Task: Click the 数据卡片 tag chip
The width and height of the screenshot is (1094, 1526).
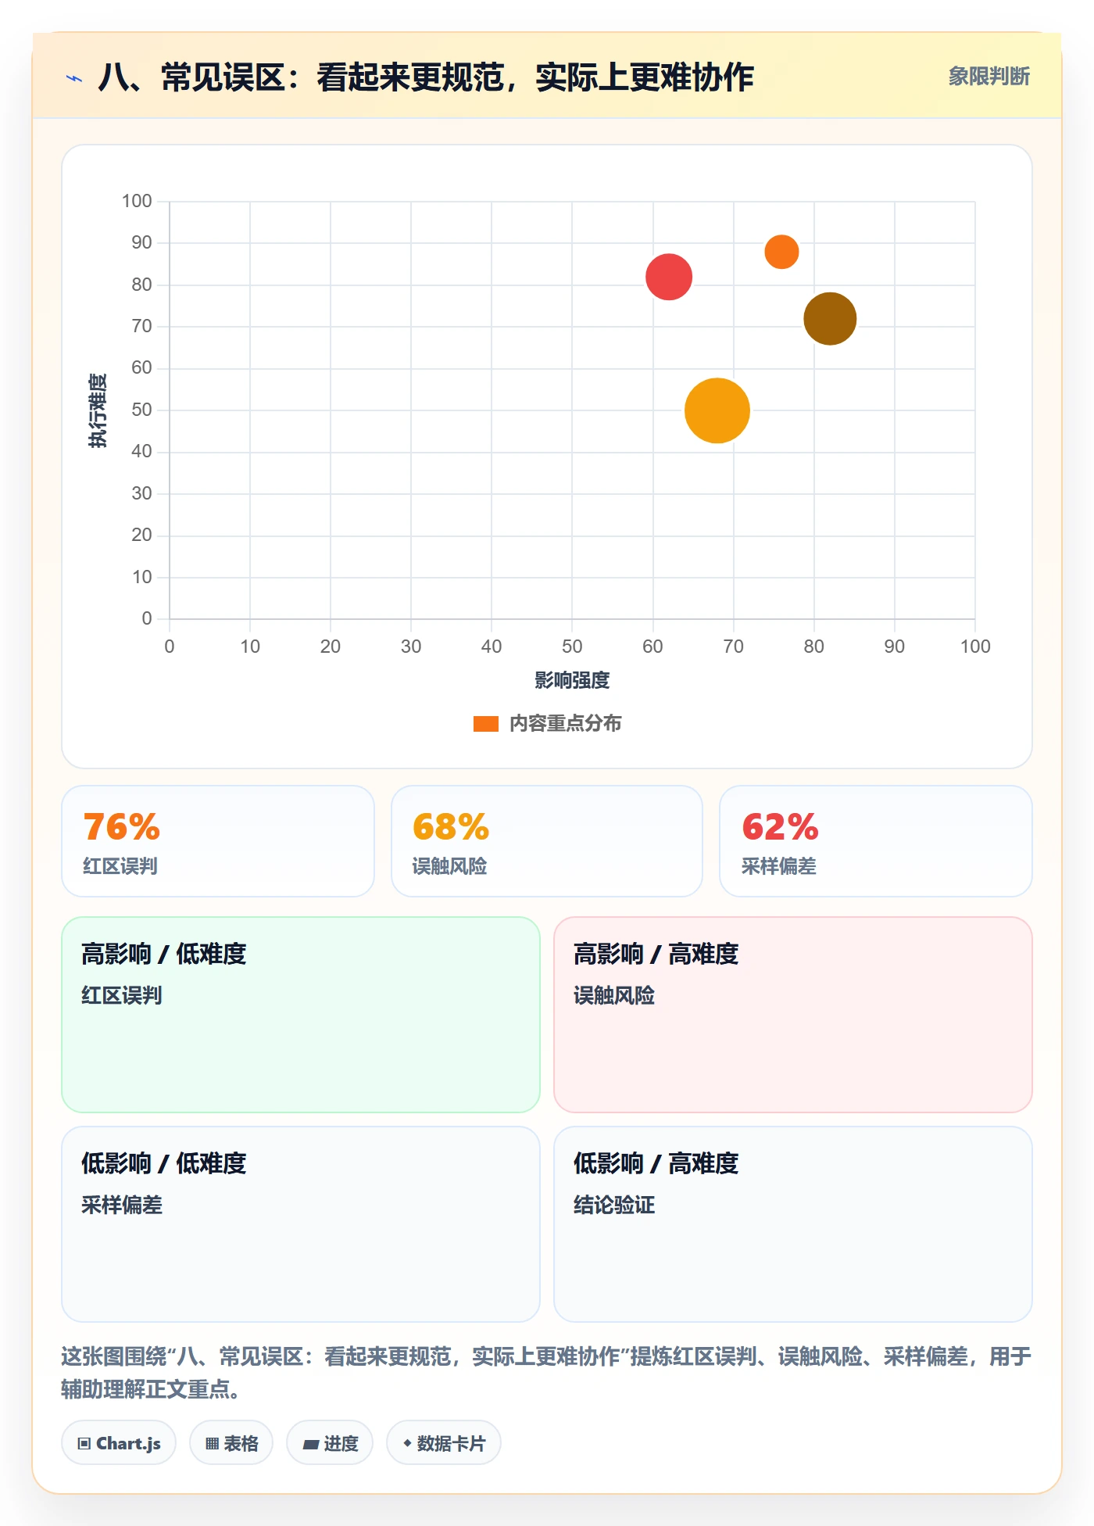Action: [x=444, y=1442]
